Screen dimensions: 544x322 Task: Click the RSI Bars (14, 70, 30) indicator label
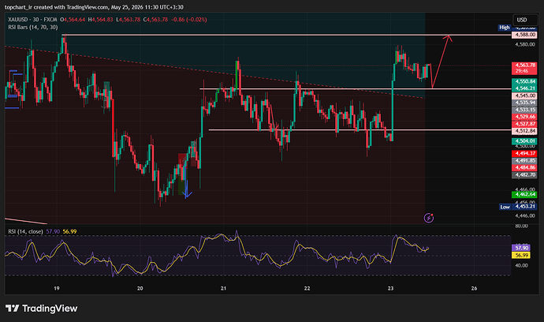(x=33, y=27)
